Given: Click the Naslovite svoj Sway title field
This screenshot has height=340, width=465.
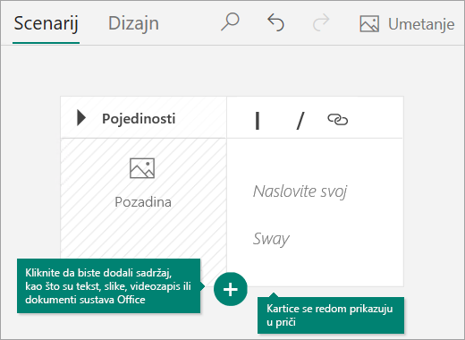Looking at the screenshot, I should pyautogui.click(x=300, y=215).
